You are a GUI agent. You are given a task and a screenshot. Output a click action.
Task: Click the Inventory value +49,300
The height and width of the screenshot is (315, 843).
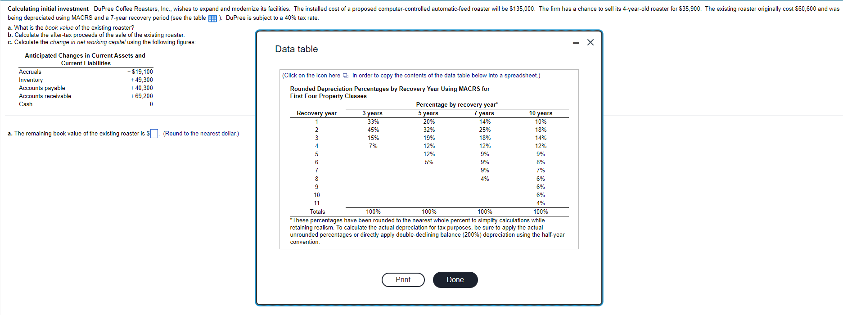coord(142,80)
